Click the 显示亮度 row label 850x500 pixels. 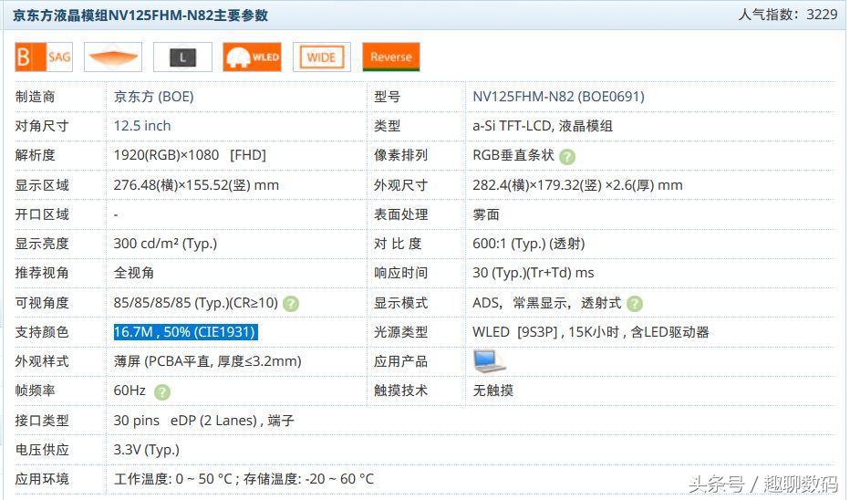pos(42,244)
